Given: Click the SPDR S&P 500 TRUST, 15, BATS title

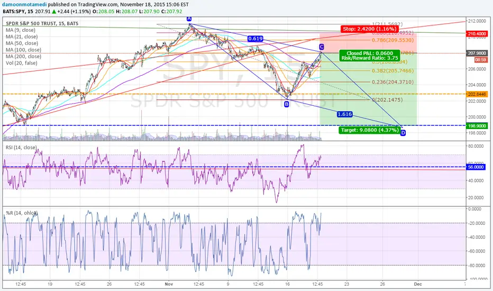Looking at the screenshot, I should [42, 24].
